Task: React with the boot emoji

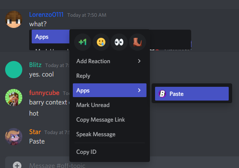Action: pos(137,42)
